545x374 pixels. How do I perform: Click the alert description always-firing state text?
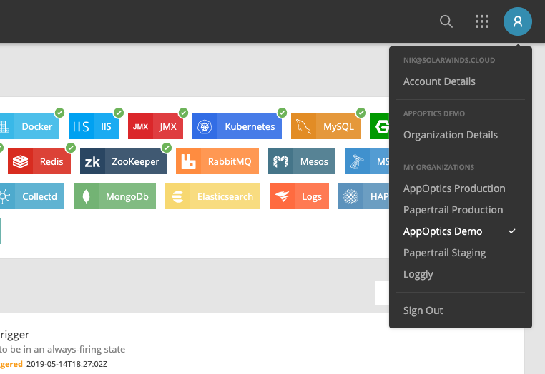click(x=62, y=349)
